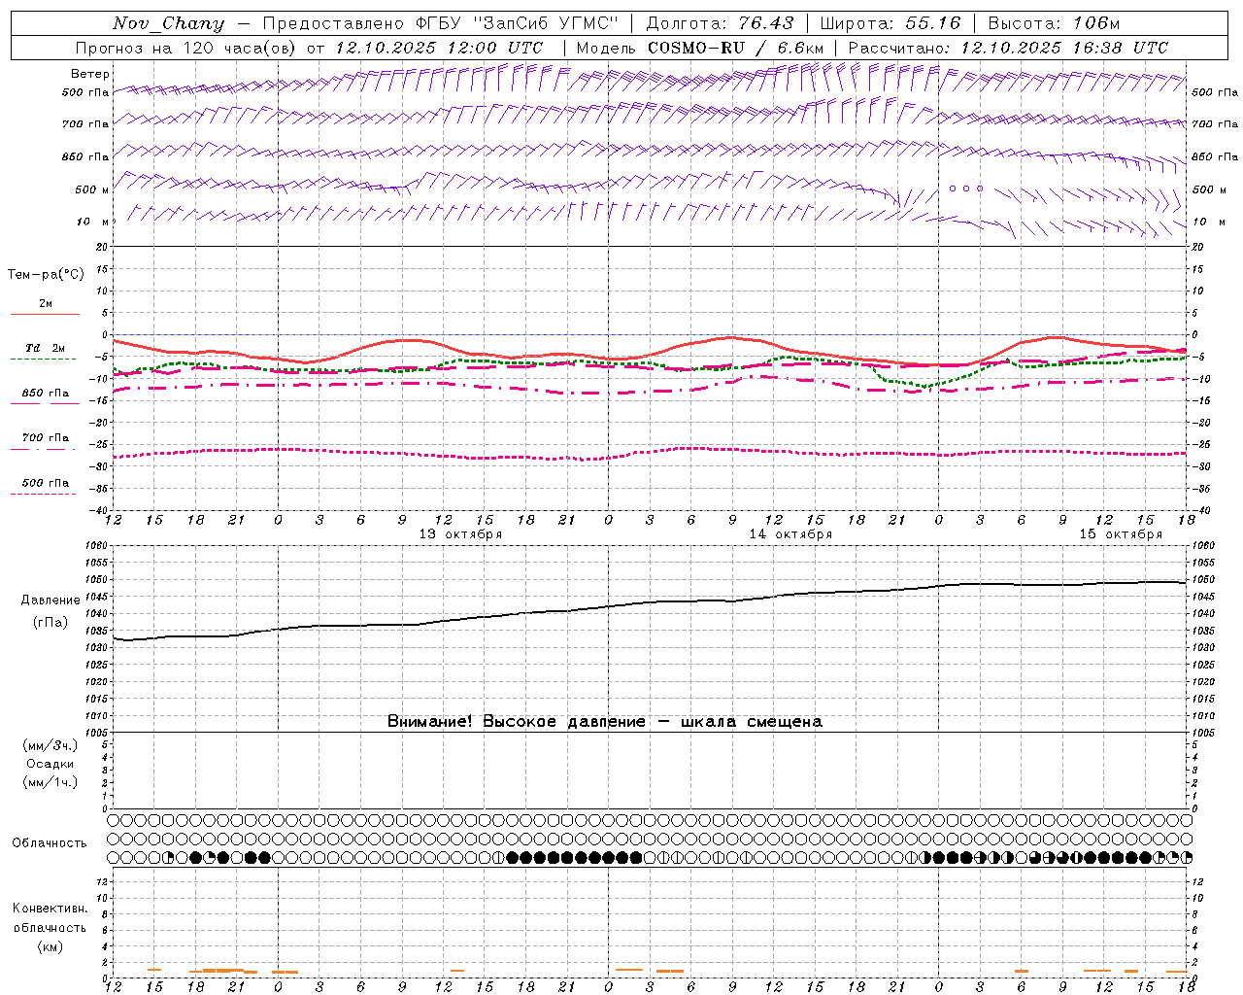1243x995 pixels.
Task: Click the '14 октября' date label
Action: coord(790,534)
